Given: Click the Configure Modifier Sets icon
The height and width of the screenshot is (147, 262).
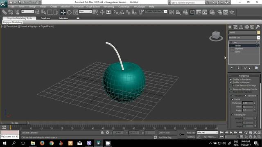Looking at the screenshot, I should click(x=257, y=68).
